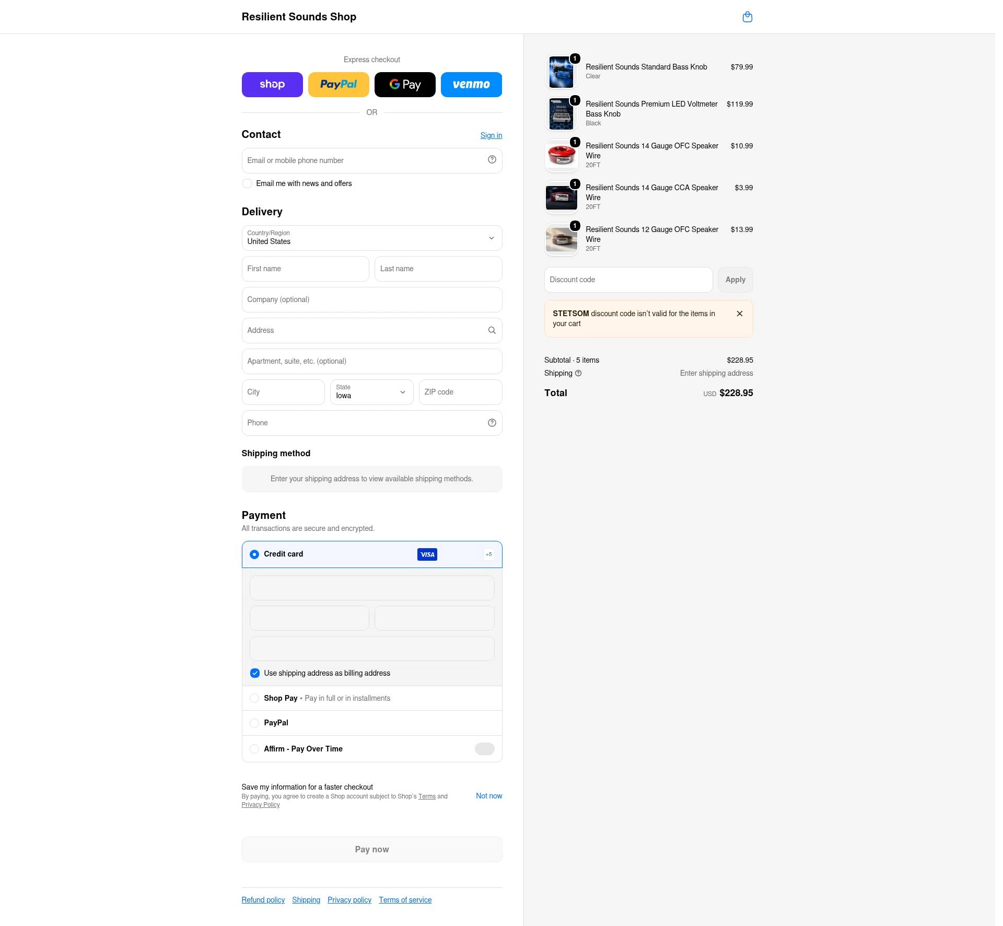The width and height of the screenshot is (1003, 926).
Task: Check Email me with news and offers
Action: 247,183
